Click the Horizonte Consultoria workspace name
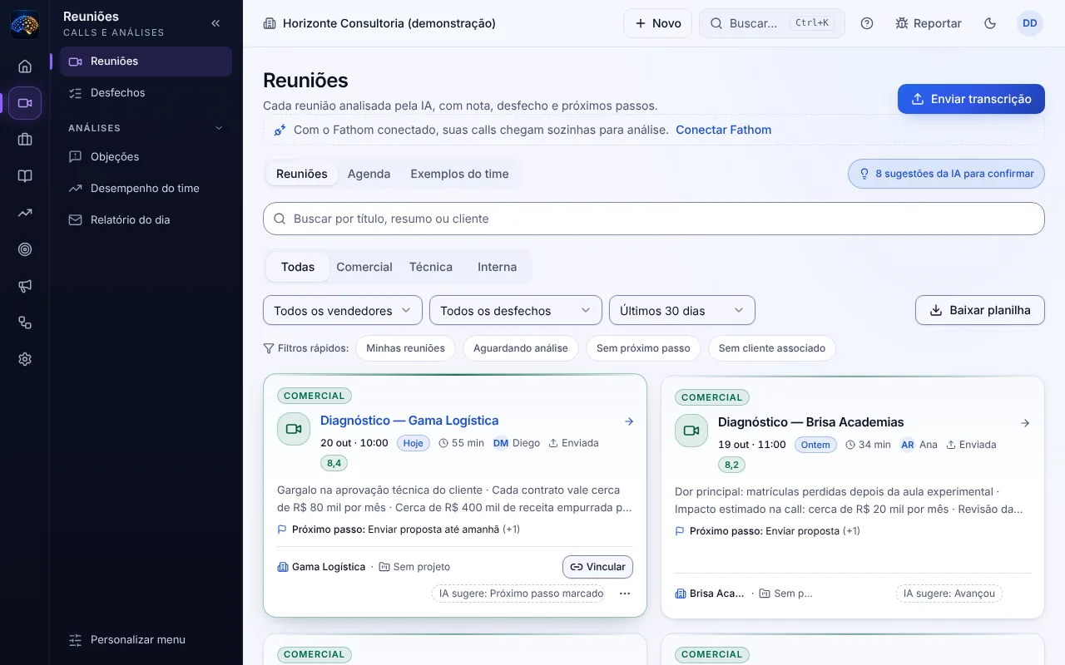1065x665 pixels. pos(389,23)
